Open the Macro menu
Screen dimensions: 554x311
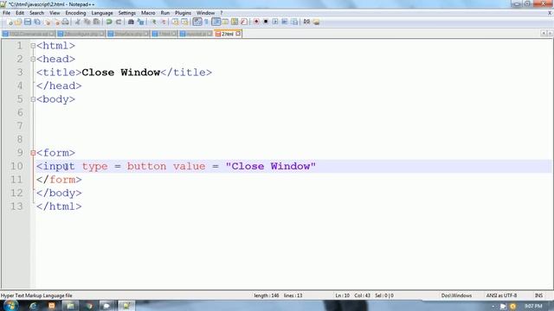coord(148,13)
